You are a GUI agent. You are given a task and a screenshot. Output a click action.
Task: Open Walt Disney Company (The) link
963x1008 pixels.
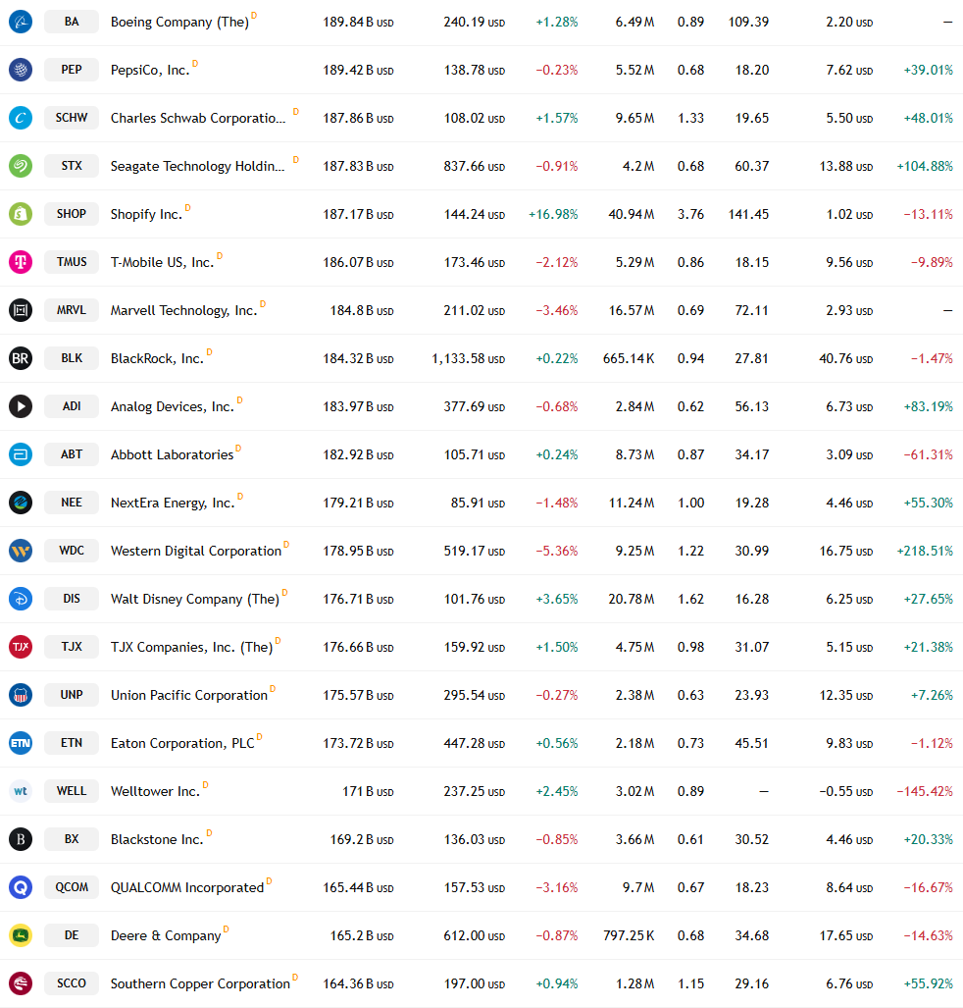[194, 599]
